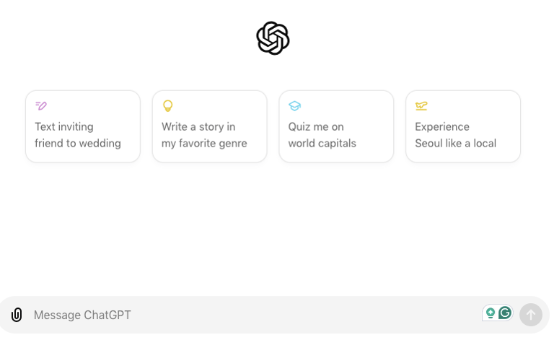Click the yellow lightbulb story icon
Screen dimensions: 554x340
click(168, 106)
